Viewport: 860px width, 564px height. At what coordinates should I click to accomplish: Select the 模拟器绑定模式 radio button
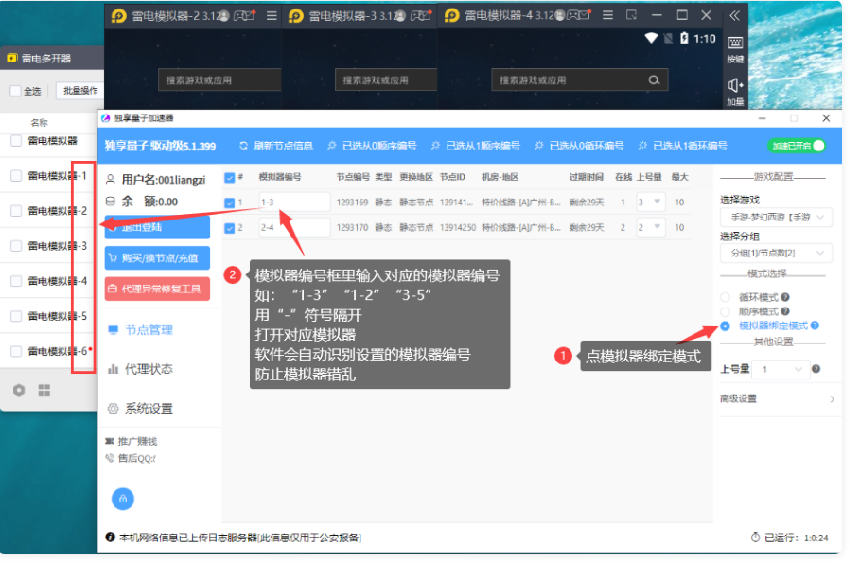click(x=726, y=326)
